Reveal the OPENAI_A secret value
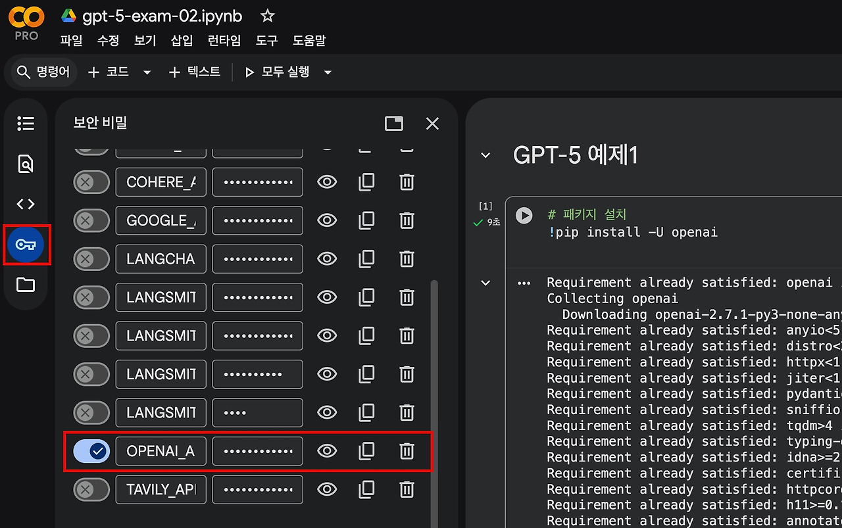Screen dimensions: 842x528 pyautogui.click(x=327, y=450)
